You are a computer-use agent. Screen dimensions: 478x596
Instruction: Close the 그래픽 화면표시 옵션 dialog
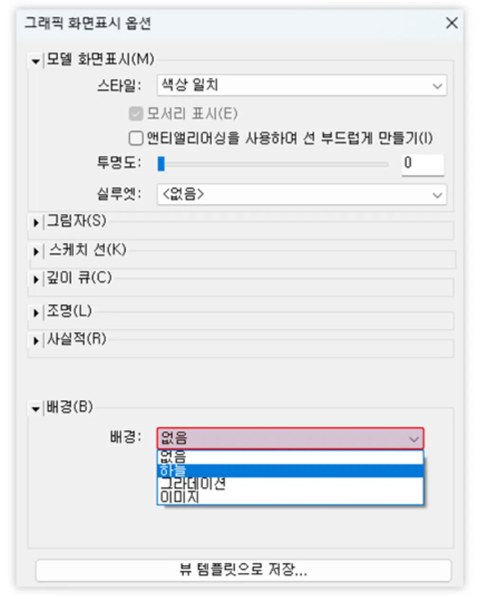click(451, 23)
